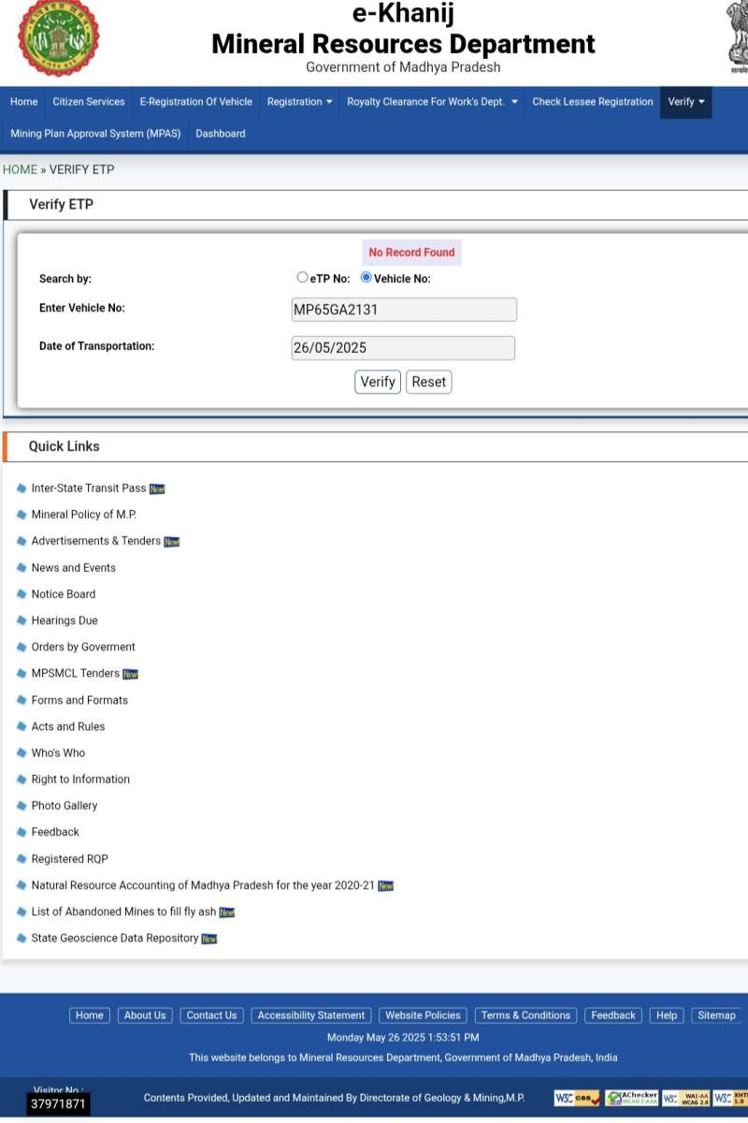
Task: Open the Photo Gallery link
Action: click(65, 805)
